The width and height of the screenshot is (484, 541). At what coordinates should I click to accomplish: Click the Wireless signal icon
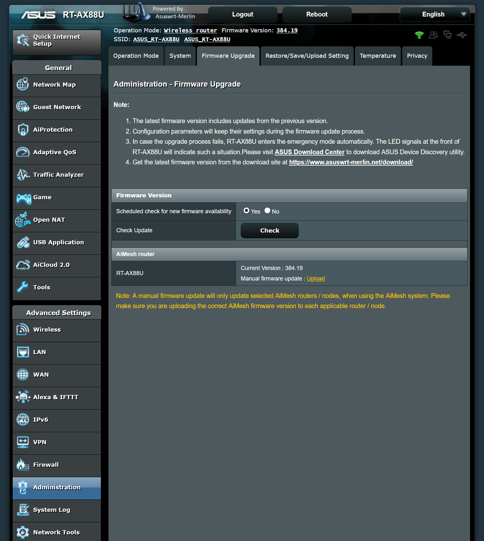coord(23,329)
